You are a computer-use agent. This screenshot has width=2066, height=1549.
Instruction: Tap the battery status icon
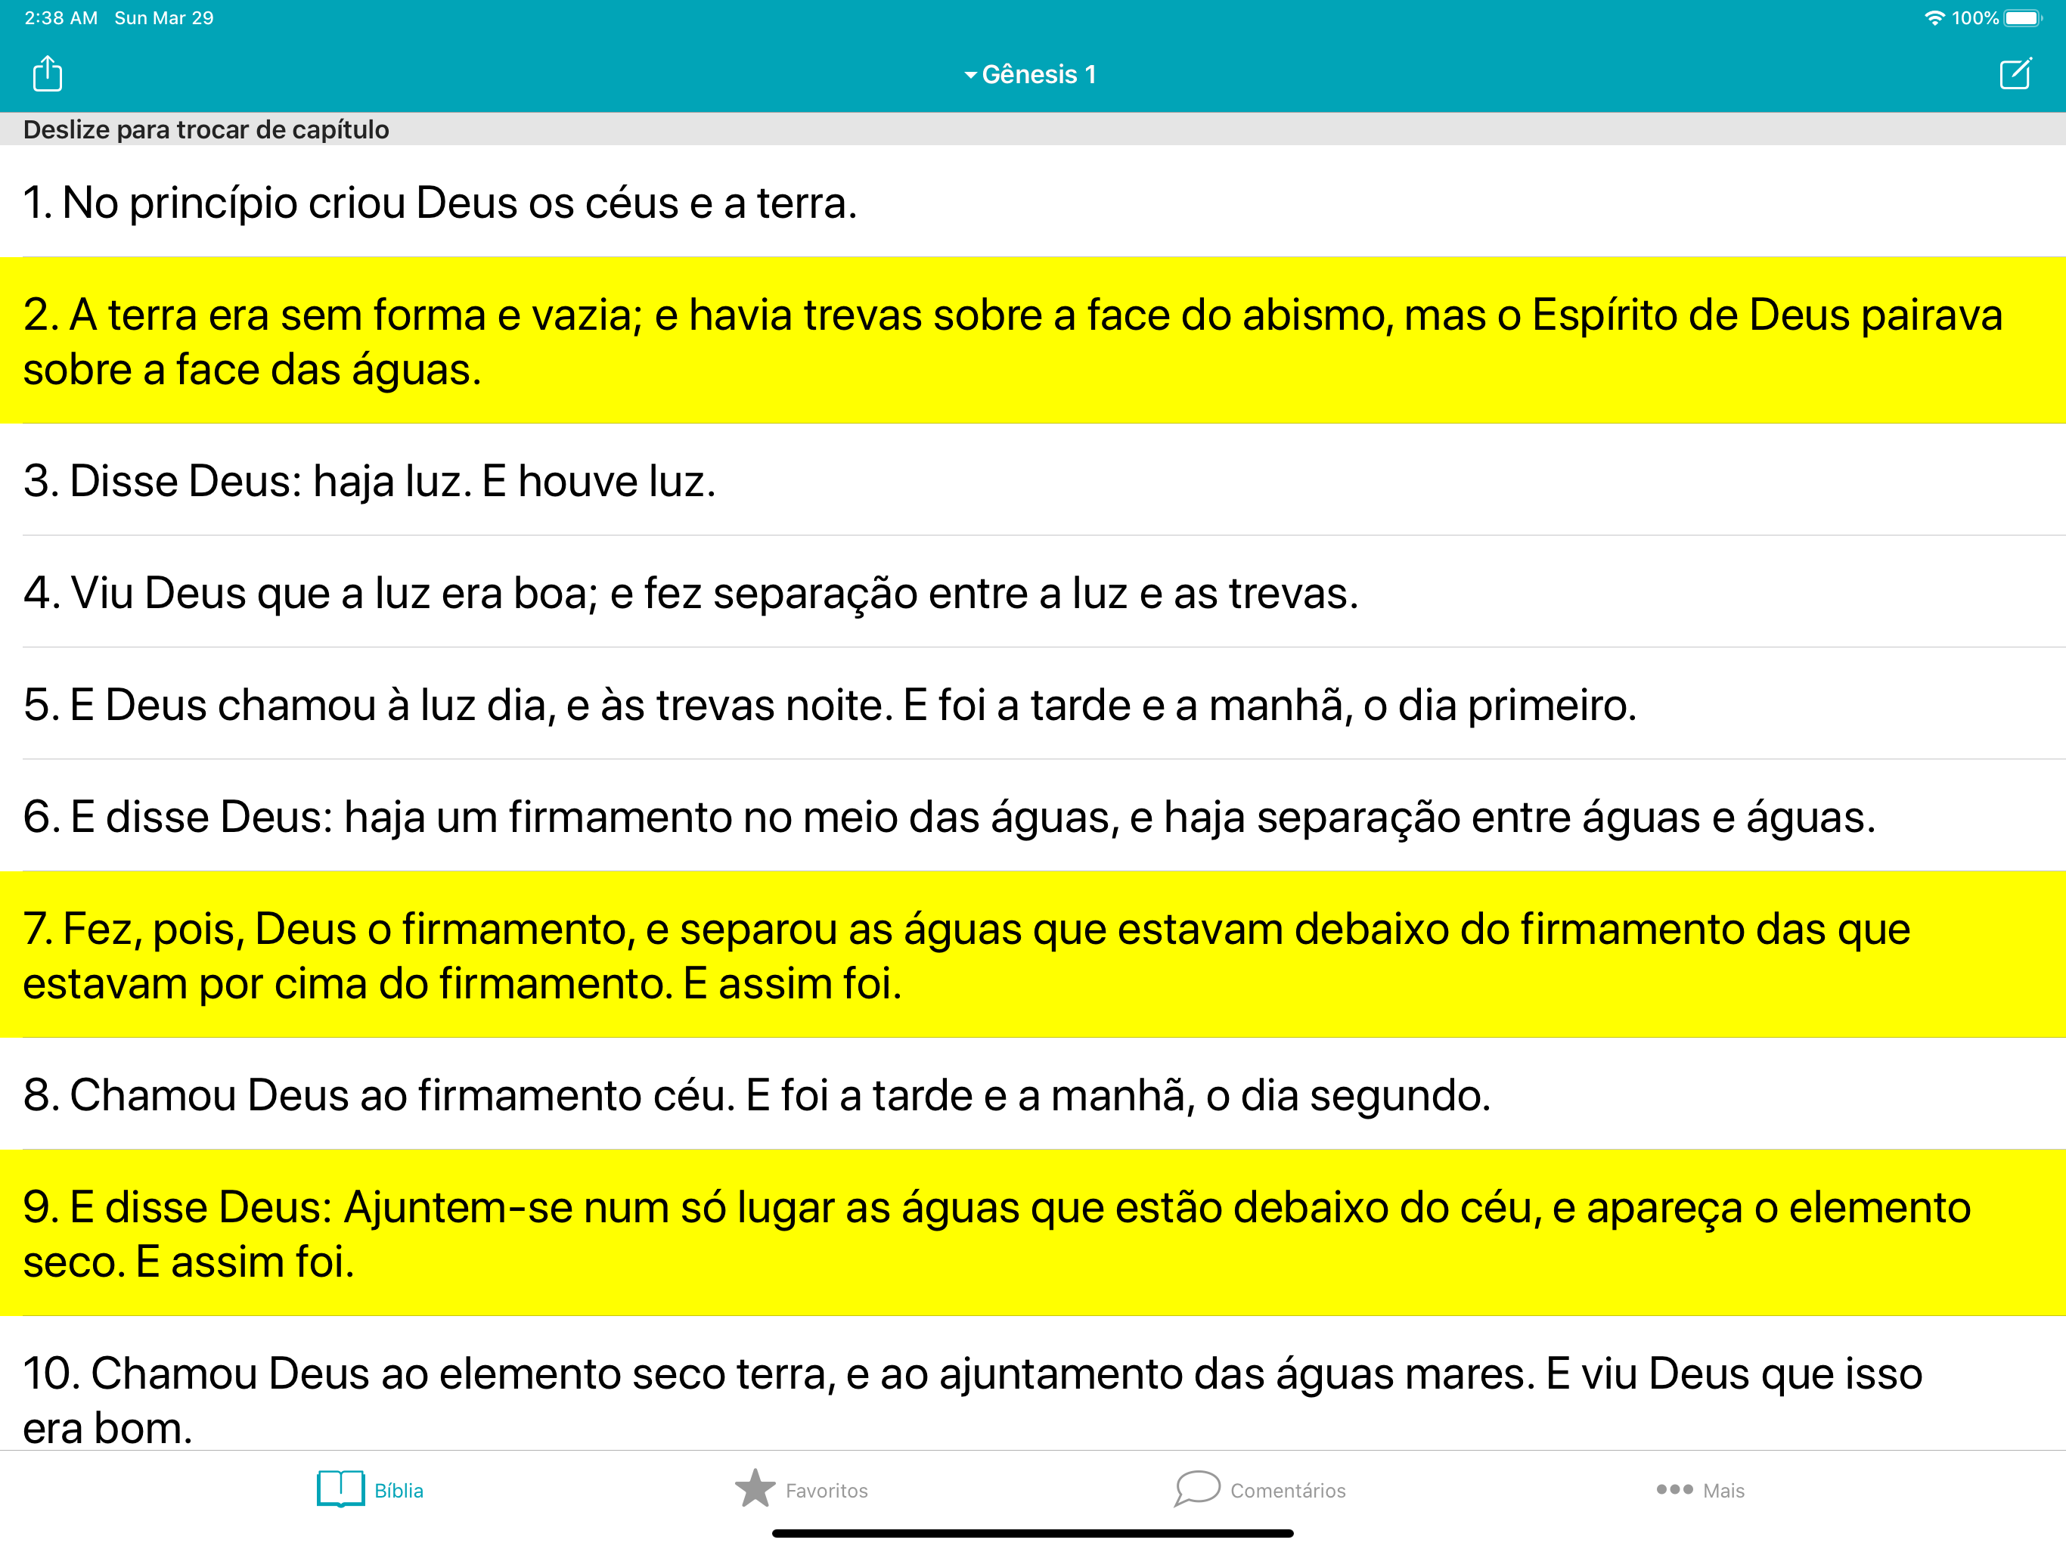coord(2023,17)
